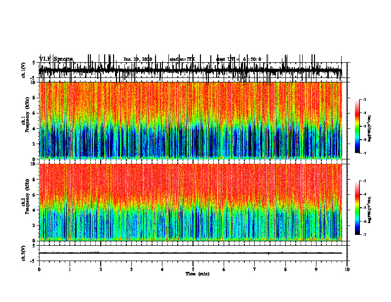
Task: Click time-axis tick label '9'
Action: pos(316,269)
